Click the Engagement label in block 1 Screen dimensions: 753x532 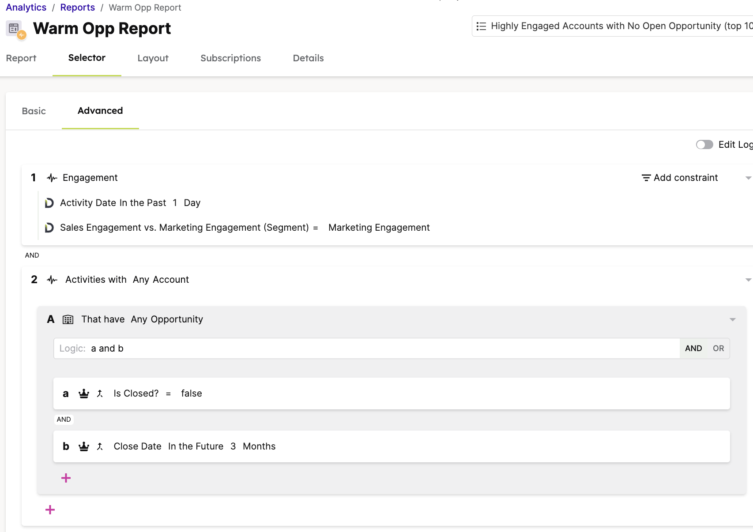click(90, 178)
